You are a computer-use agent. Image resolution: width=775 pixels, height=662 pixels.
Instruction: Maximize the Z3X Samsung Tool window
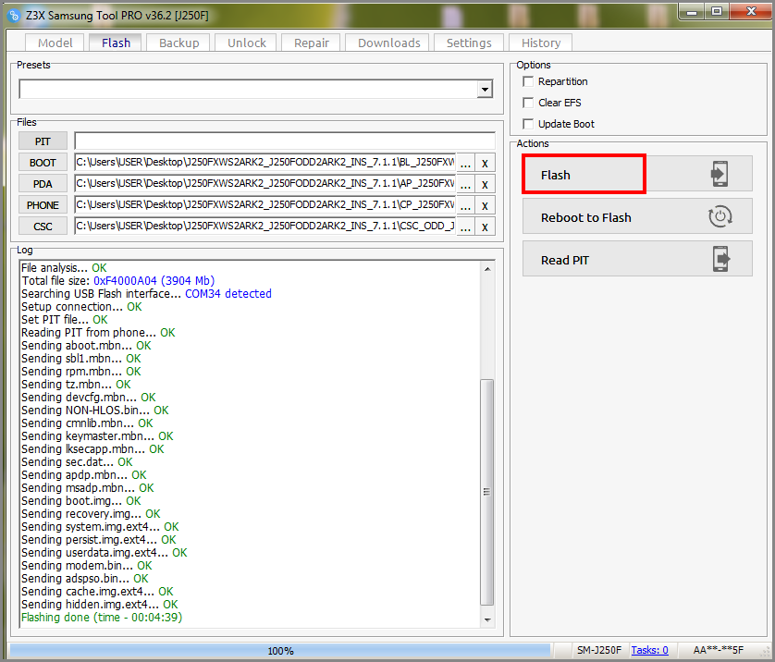(x=716, y=12)
